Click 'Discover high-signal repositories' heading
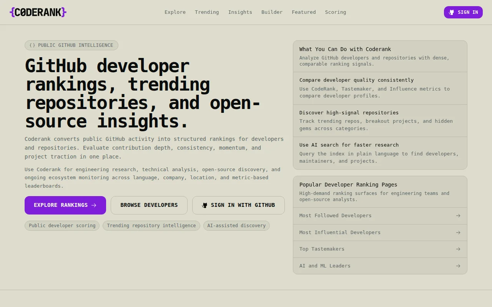This screenshot has width=492, height=307. click(x=349, y=113)
